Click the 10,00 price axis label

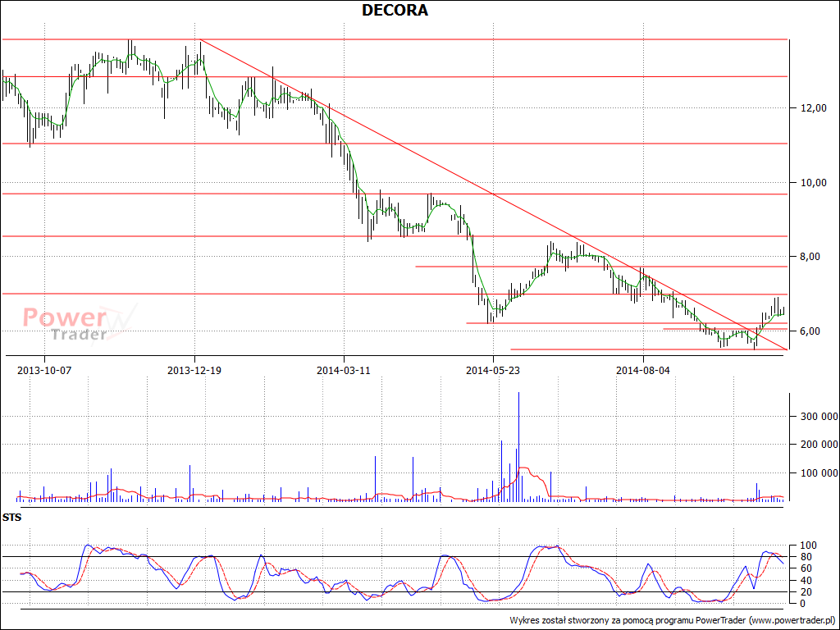coord(815,183)
